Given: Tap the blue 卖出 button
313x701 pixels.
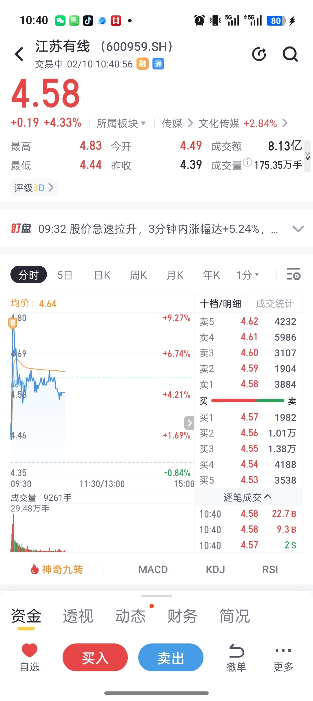Looking at the screenshot, I should pyautogui.click(x=171, y=657).
